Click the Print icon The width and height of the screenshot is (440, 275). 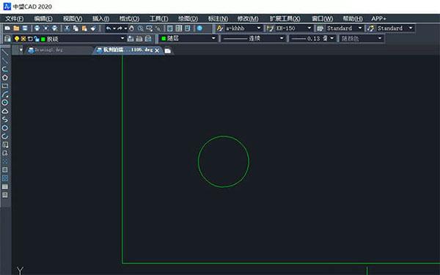tap(37, 28)
